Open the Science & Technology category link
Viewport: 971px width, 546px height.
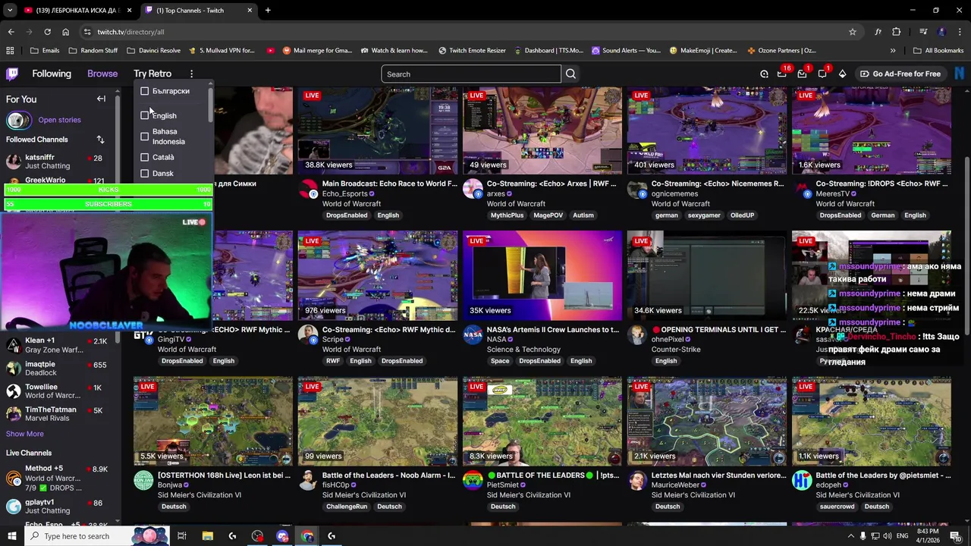(523, 350)
